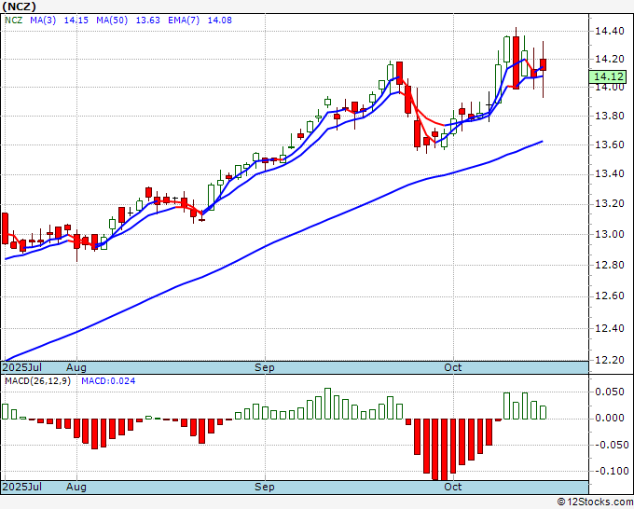Click 2025Jul on MACD date axis
Screen dimensions: 634x509
coord(22,487)
